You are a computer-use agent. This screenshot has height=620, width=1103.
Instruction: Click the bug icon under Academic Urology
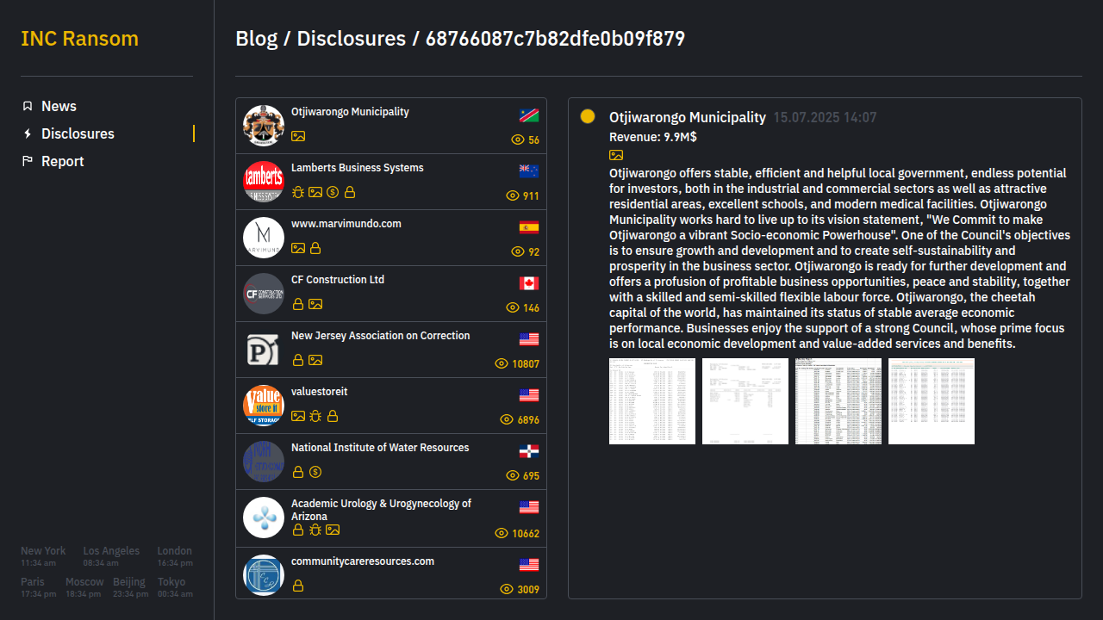[315, 530]
